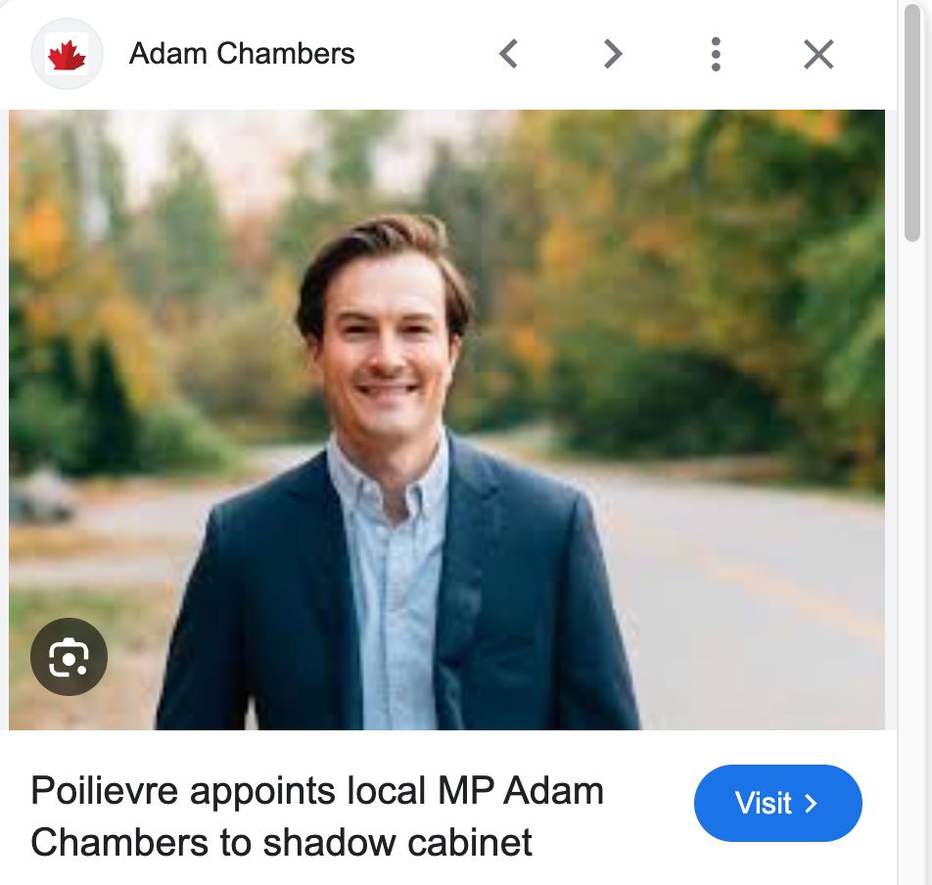Open the photo of the smiling man
This screenshot has height=885, width=932.
tap(446, 420)
